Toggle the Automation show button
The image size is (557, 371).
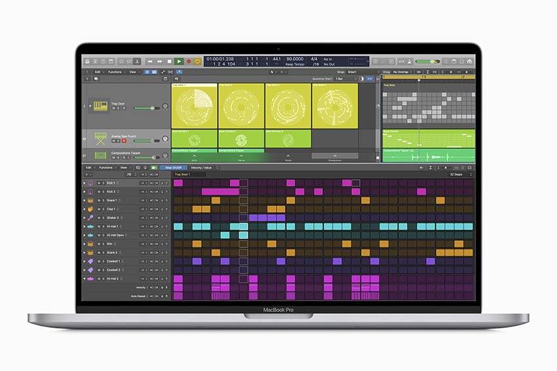pyautogui.click(x=163, y=71)
